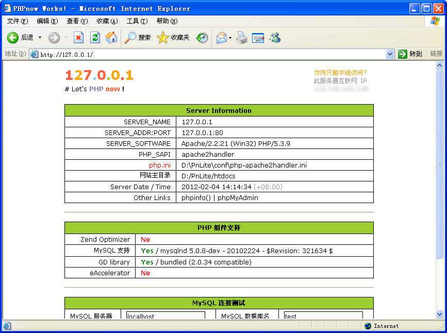This screenshot has height=333, width=447.
Task: Refresh the page with the toolbar icon
Action: [95, 38]
